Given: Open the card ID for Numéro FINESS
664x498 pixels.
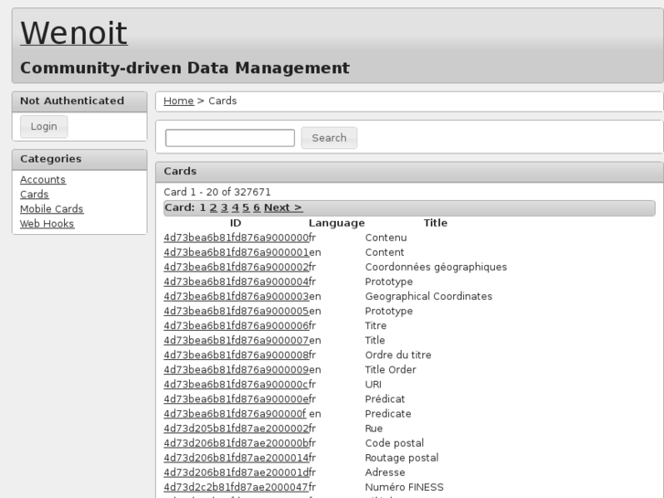Looking at the screenshot, I should [x=235, y=487].
